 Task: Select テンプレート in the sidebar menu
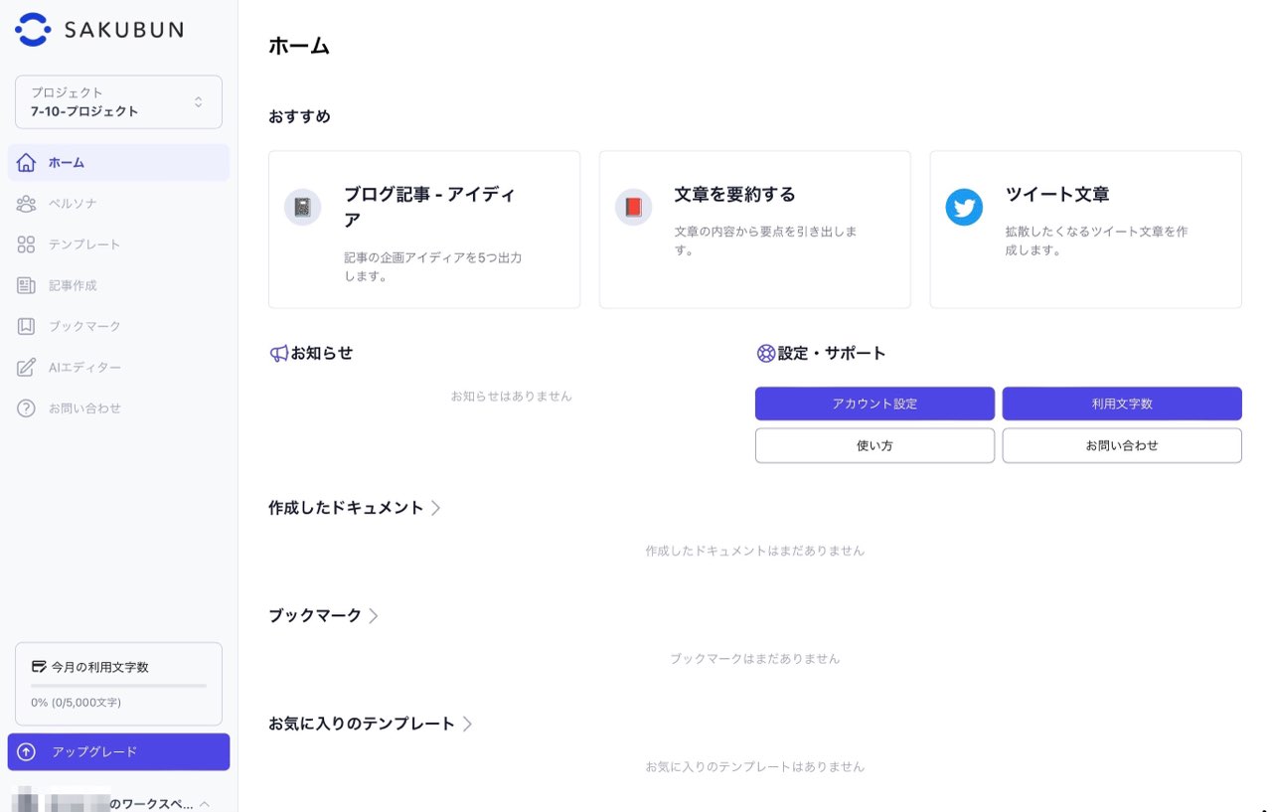coord(84,244)
